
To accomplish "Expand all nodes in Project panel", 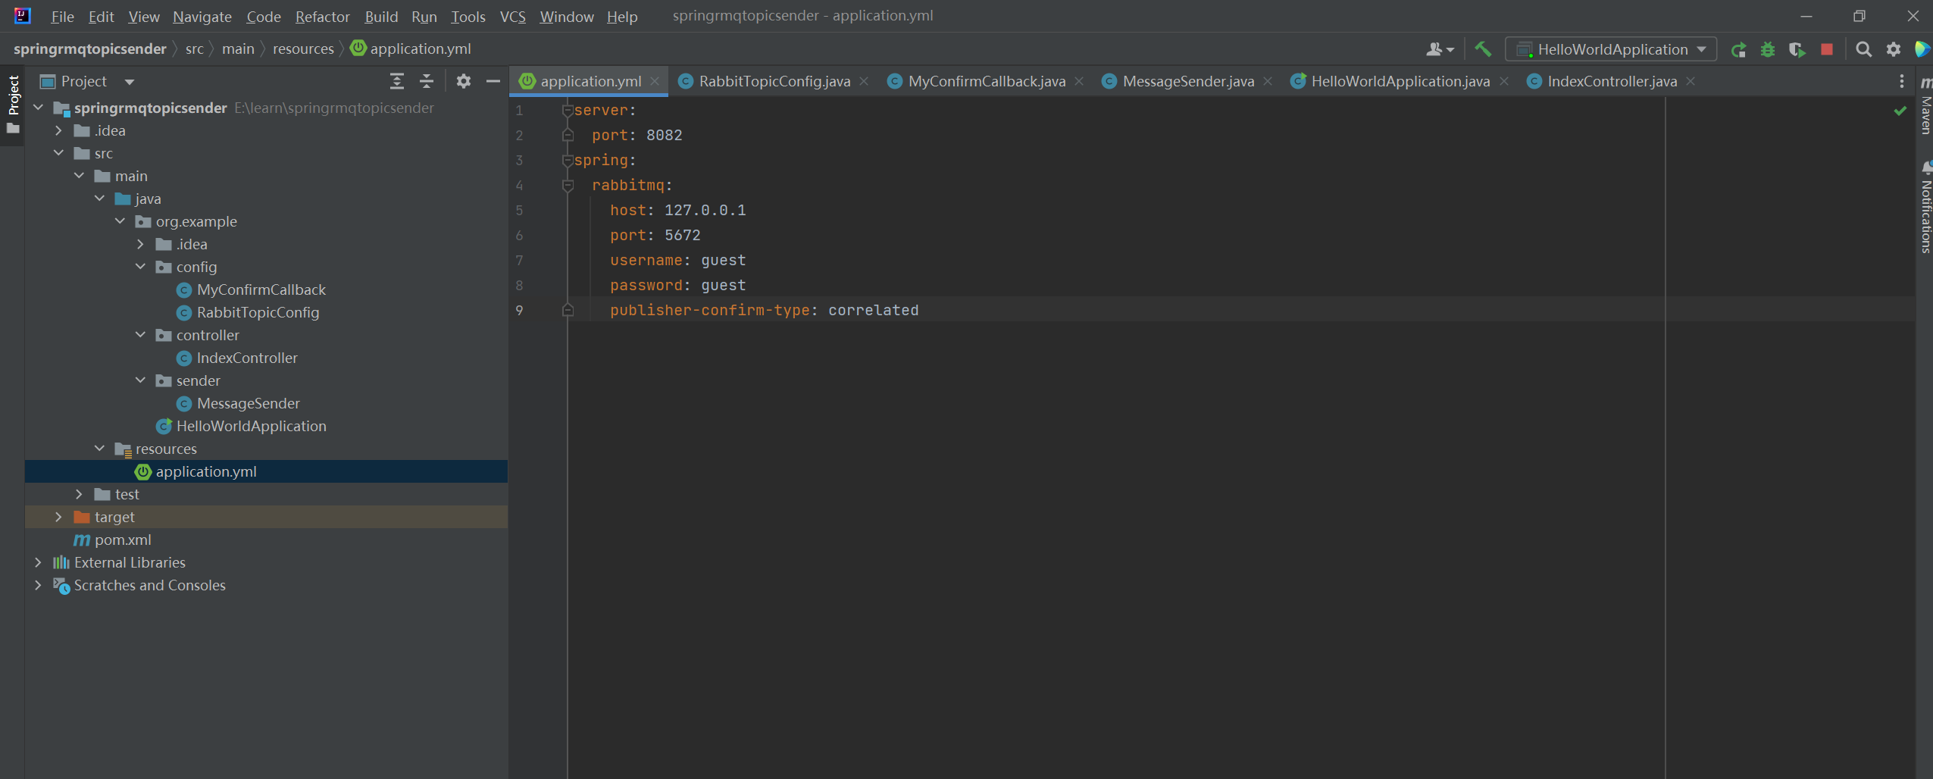I will click(x=397, y=81).
